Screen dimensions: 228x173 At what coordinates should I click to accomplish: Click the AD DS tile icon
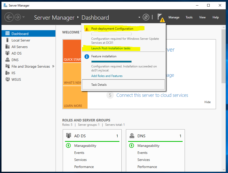pyautogui.click(x=68, y=135)
